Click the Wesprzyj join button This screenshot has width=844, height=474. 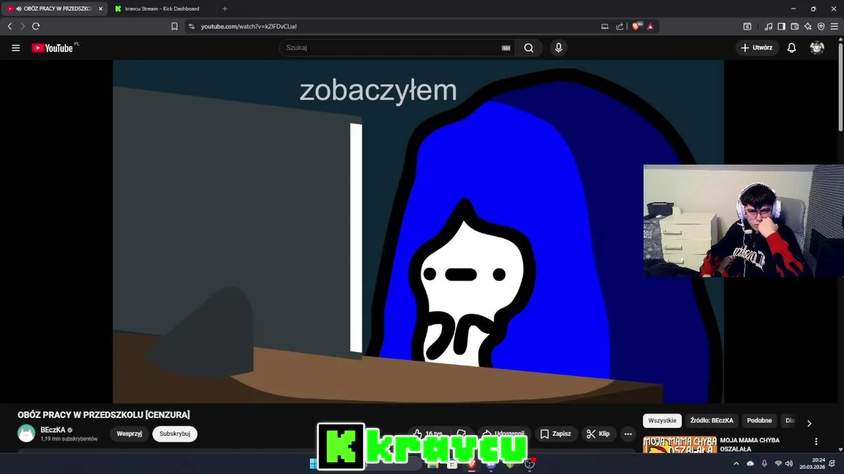129,434
